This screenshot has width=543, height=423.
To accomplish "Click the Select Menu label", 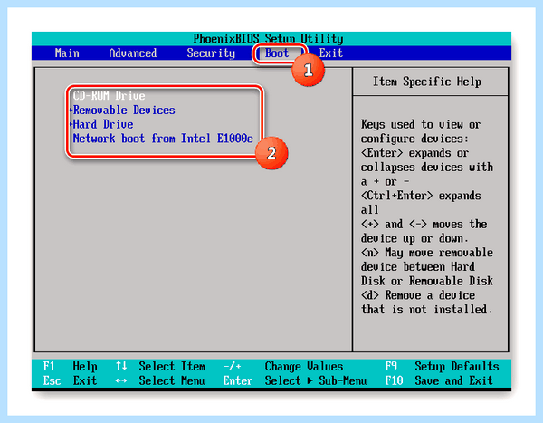I will (x=172, y=380).
